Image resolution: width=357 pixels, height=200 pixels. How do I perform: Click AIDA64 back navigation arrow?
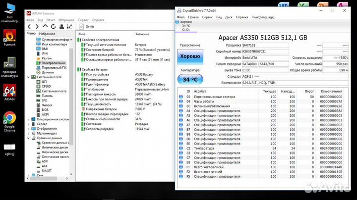(29, 27)
